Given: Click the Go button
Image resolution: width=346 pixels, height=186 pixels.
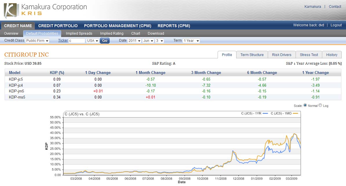Looking at the screenshot, I should point(105,41).
